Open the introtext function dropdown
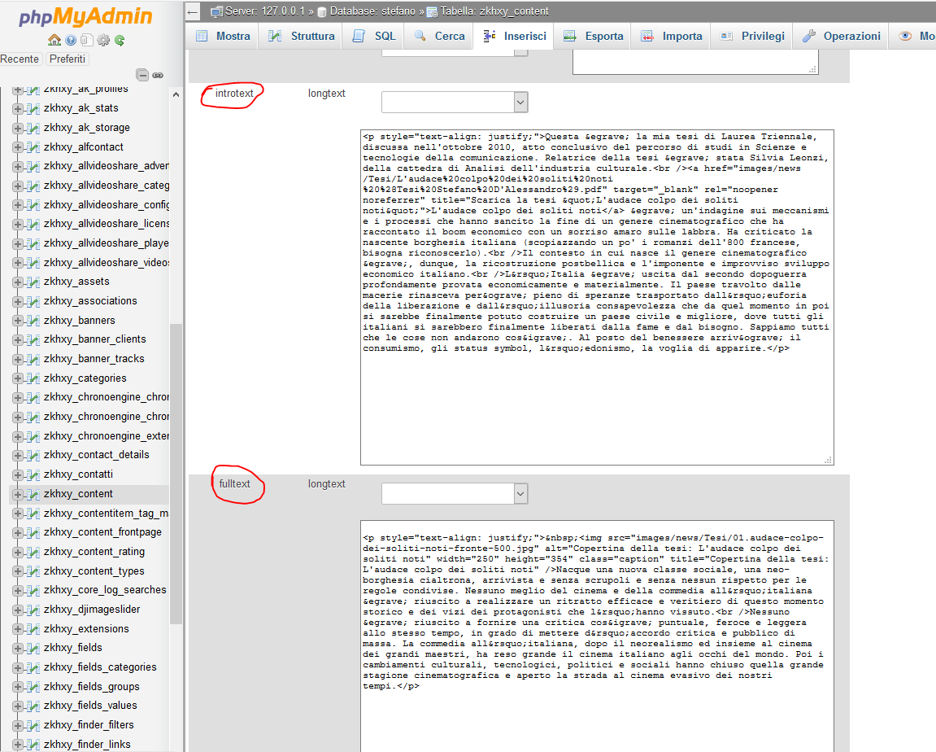 point(455,102)
